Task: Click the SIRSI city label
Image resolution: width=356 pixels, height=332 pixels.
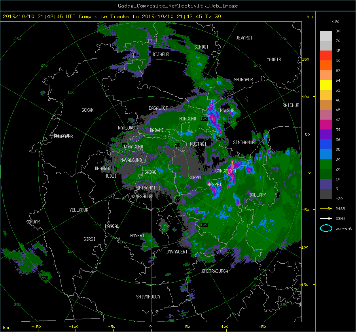Action: pos(89,239)
